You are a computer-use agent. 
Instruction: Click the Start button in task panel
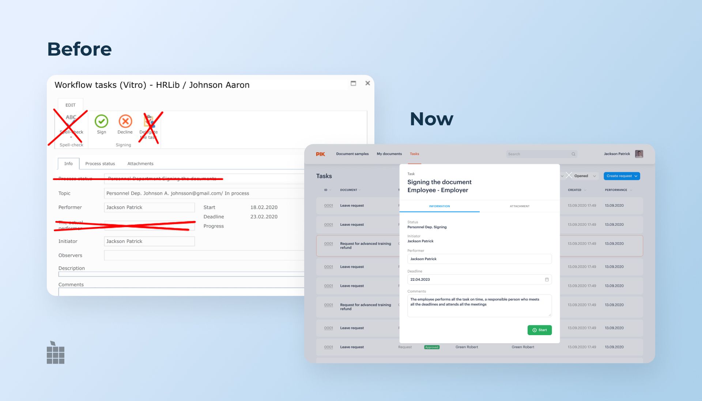tap(539, 330)
